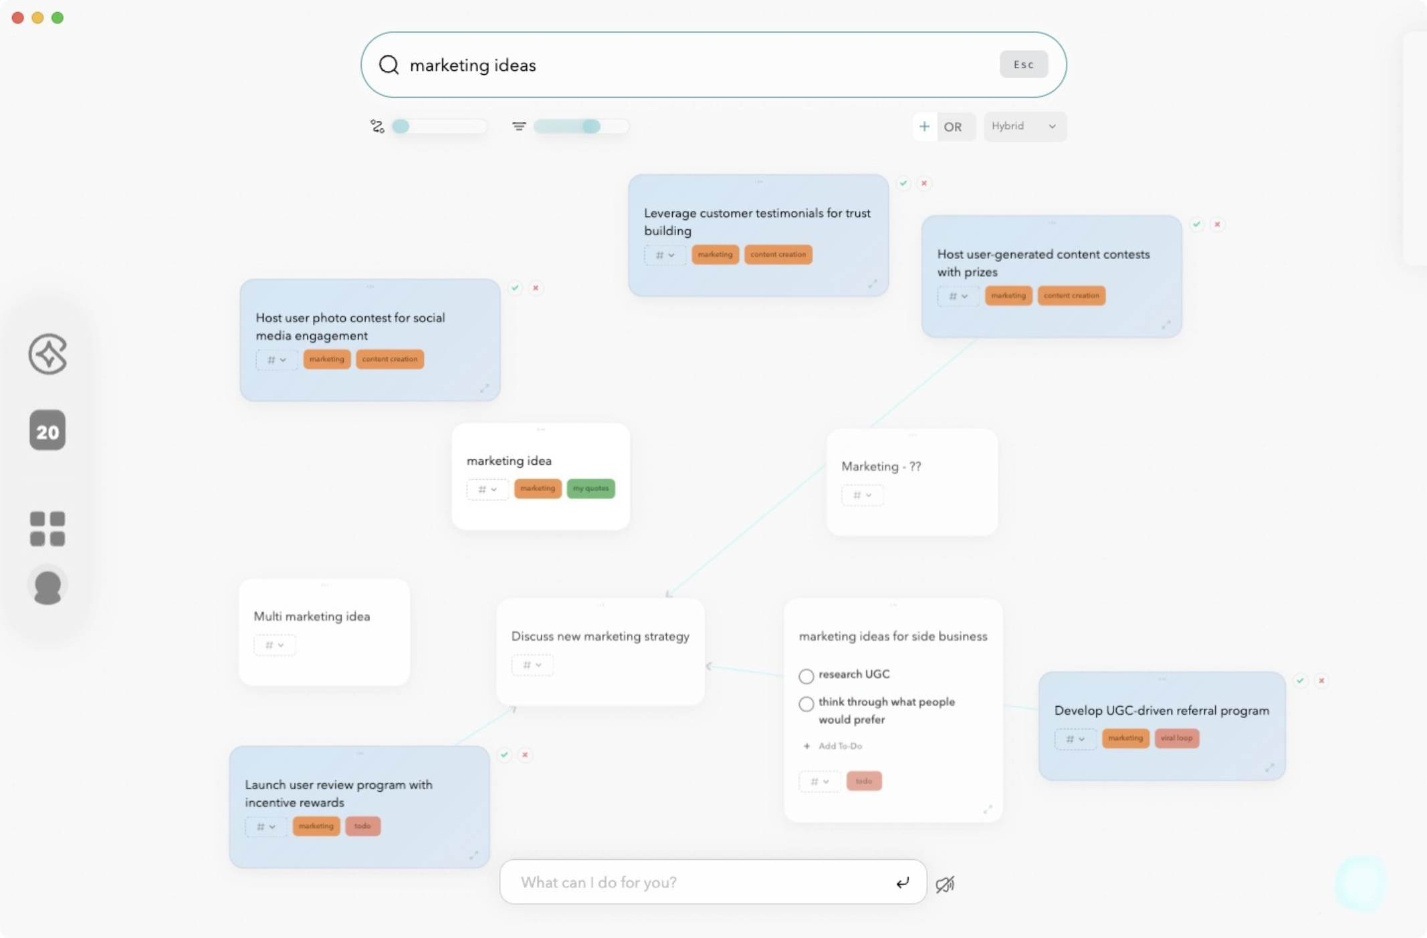Toggle the OR search operator
1427x938 pixels.
(x=952, y=127)
